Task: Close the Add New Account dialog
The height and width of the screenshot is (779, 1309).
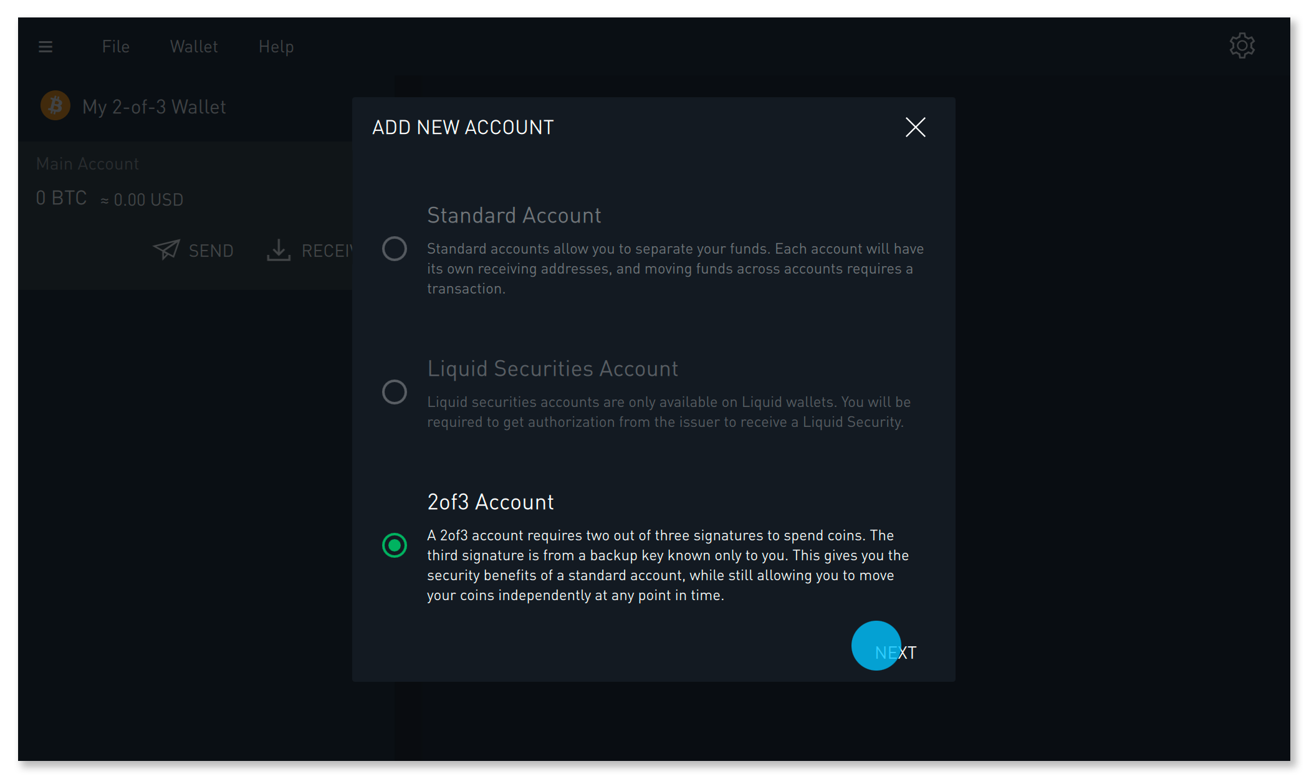Action: click(x=915, y=127)
